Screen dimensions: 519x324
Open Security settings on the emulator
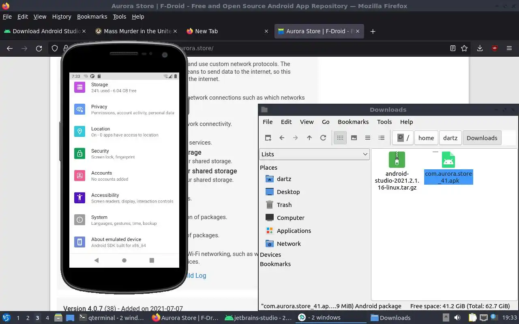pyautogui.click(x=124, y=153)
